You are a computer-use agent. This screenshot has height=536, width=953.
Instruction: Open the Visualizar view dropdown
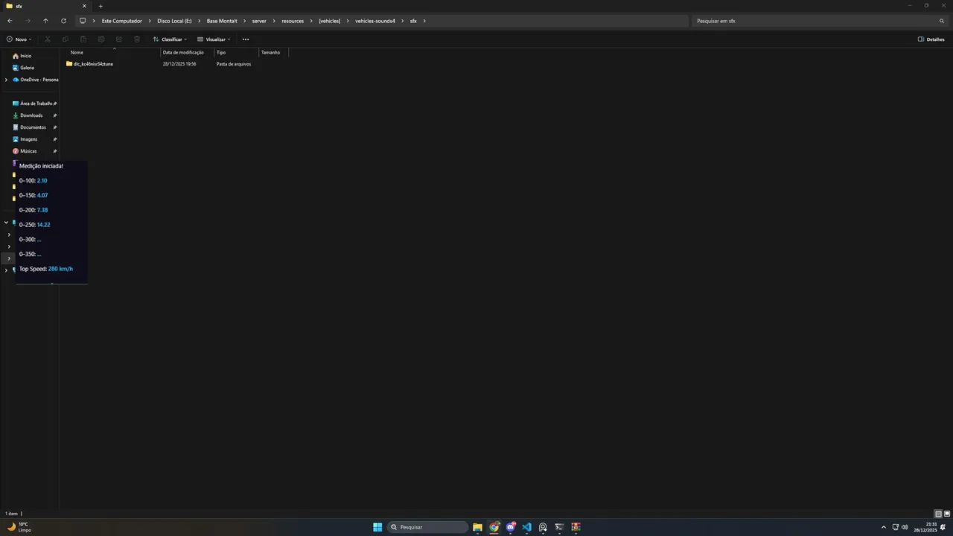[214, 39]
